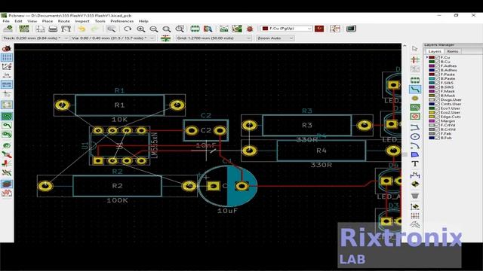Click the Undo arrow icon
The height and width of the screenshot is (271, 483).
(82, 29)
